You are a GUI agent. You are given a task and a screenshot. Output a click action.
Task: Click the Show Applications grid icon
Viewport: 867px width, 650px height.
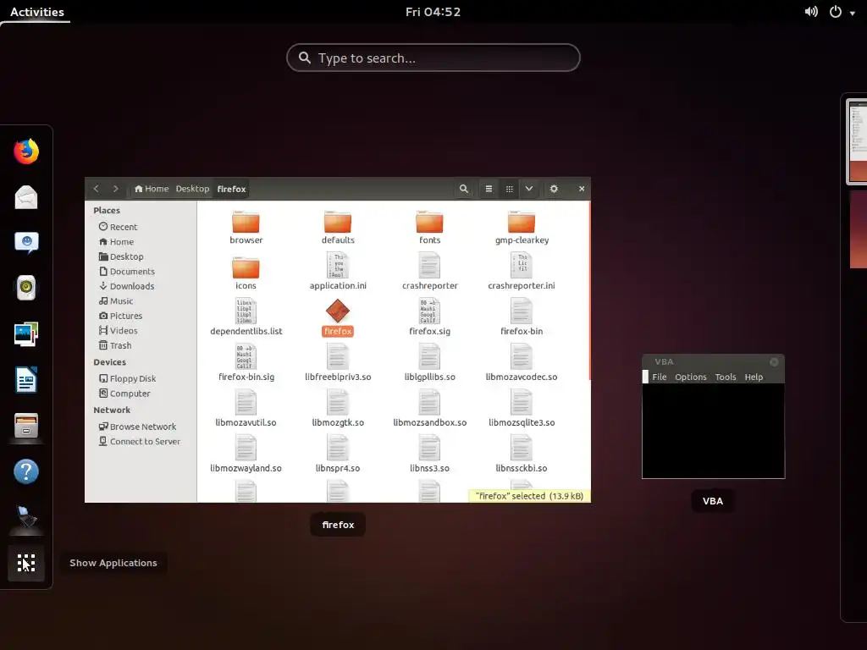(x=26, y=563)
